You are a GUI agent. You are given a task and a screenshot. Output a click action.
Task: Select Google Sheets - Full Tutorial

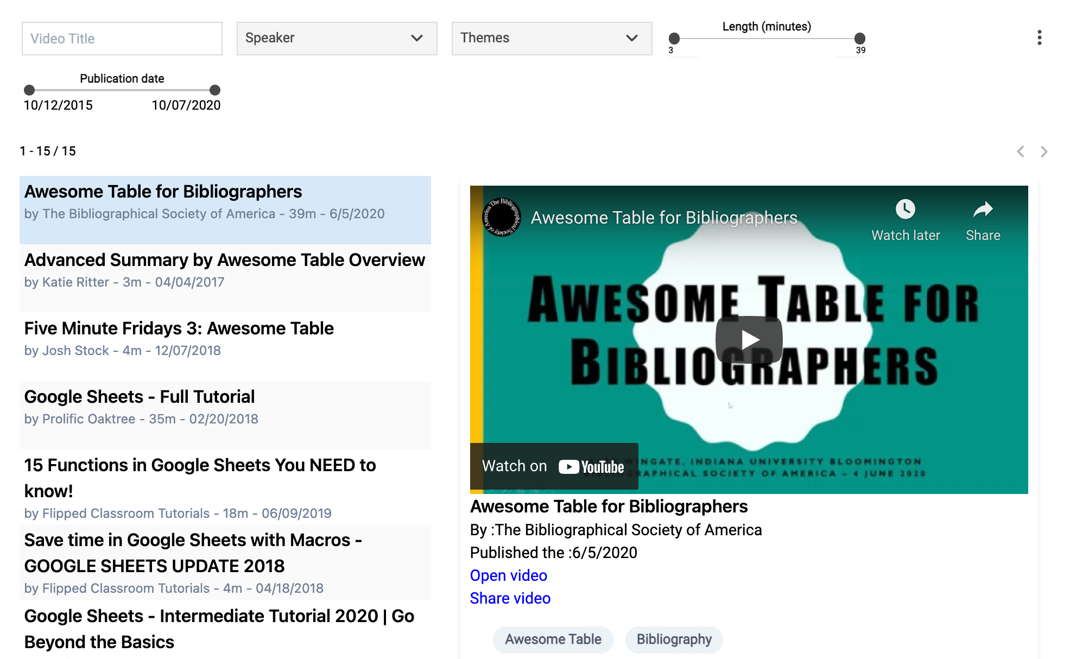click(x=225, y=415)
